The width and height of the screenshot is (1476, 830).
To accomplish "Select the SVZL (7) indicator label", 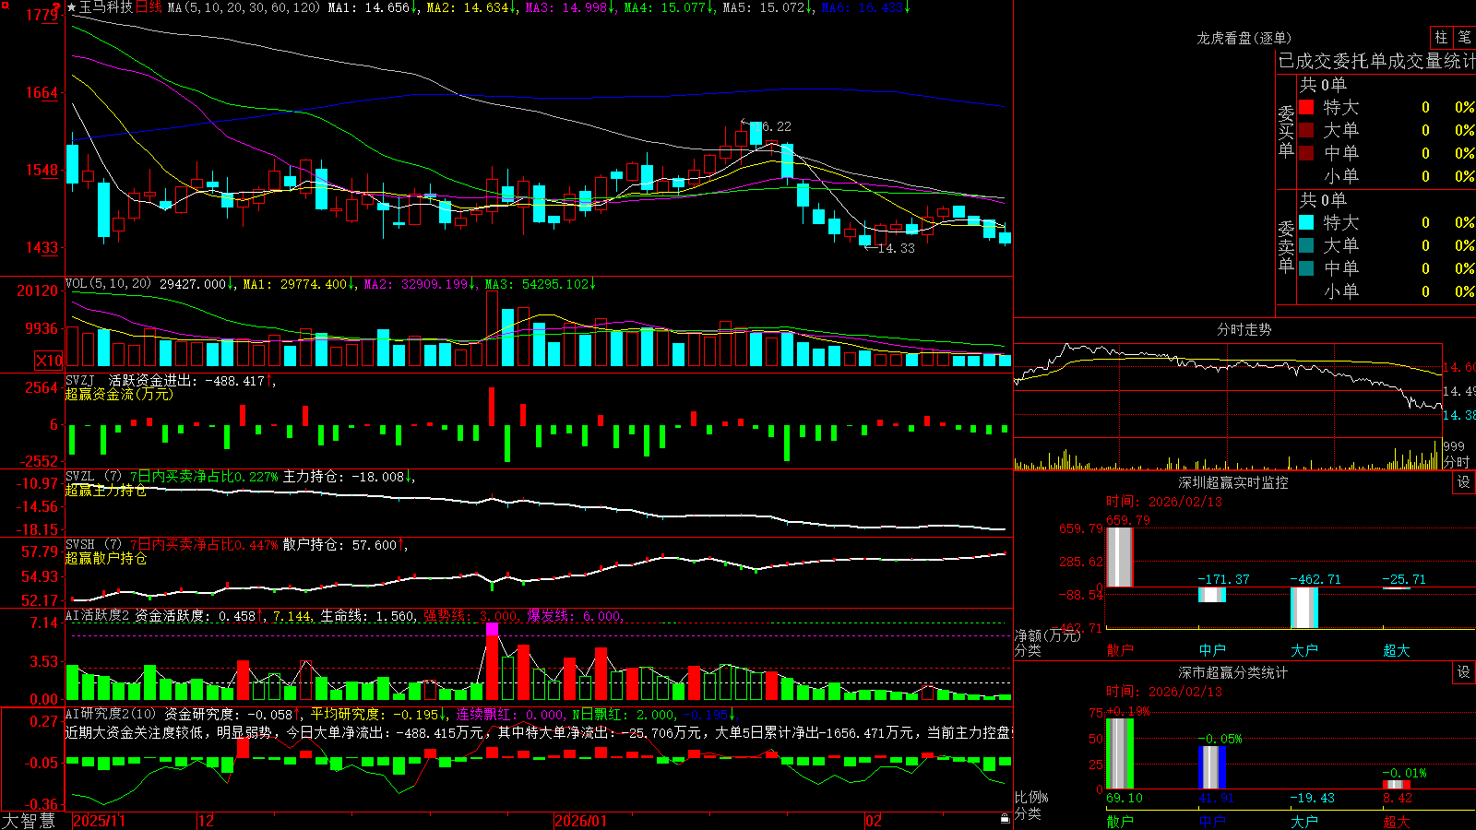I will point(93,477).
